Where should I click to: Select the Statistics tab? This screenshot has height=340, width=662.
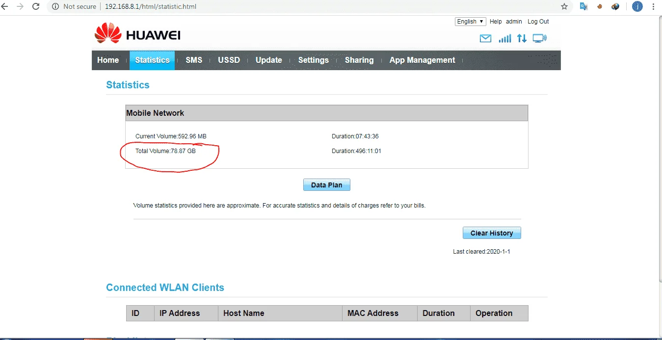pyautogui.click(x=152, y=60)
